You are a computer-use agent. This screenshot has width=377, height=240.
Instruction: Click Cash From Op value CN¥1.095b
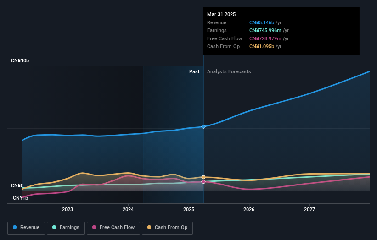pyautogui.click(x=262, y=46)
